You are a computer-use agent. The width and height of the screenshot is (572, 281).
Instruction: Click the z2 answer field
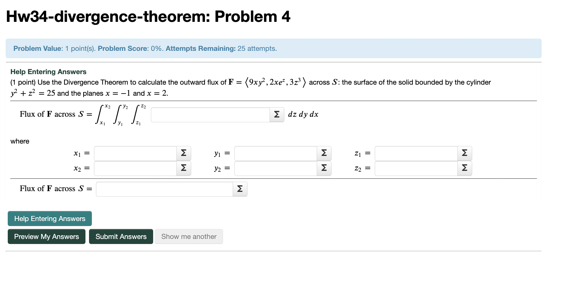coord(416,168)
